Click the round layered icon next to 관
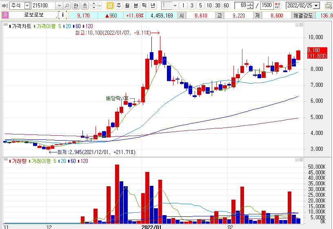 point(85,6)
